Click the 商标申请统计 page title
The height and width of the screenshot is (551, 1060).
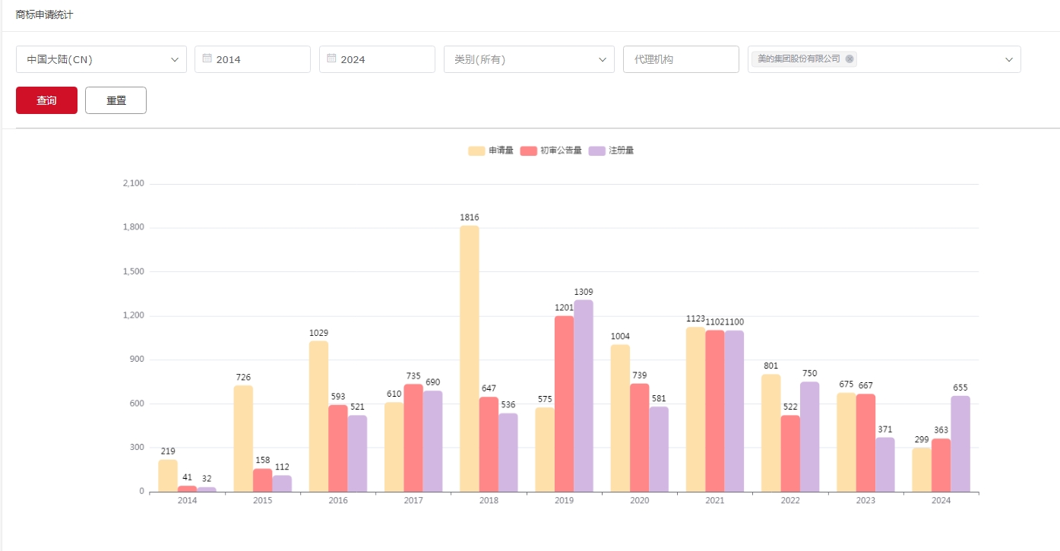(45, 15)
